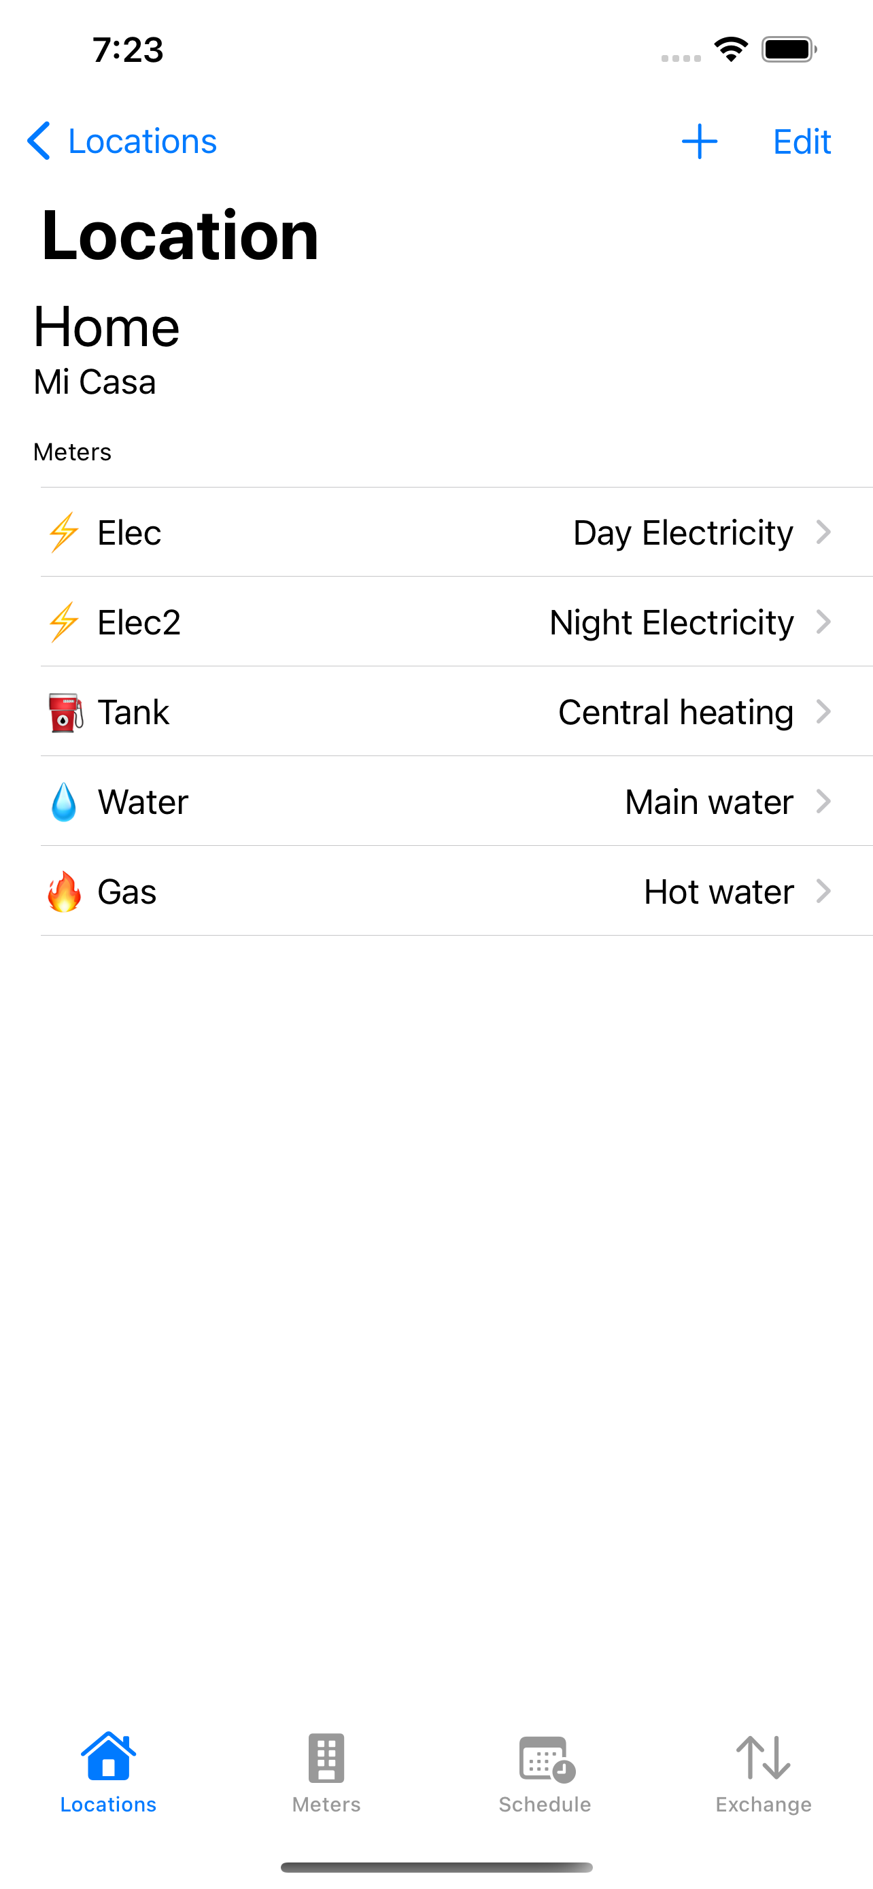The image size is (873, 1889).
Task: Tap the lightning bolt icon beside Elec
Action: (64, 532)
